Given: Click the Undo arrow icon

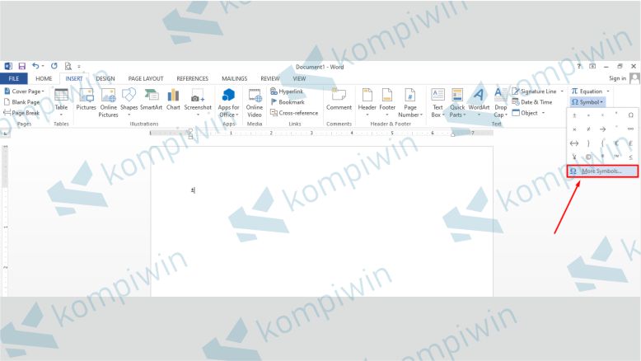Looking at the screenshot, I should [x=35, y=66].
